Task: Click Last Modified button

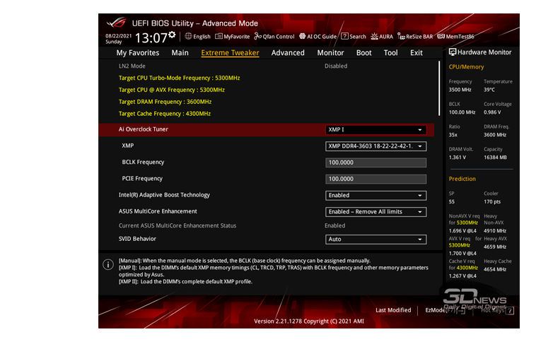Action: tap(393, 310)
